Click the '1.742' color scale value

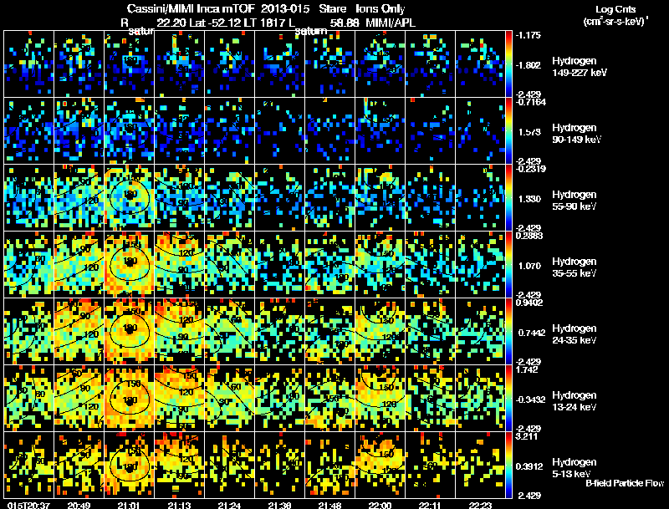click(527, 369)
